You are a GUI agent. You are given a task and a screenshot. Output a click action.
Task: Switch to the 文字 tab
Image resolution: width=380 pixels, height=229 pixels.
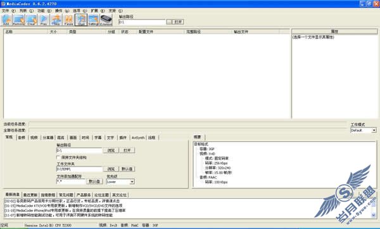click(x=110, y=138)
